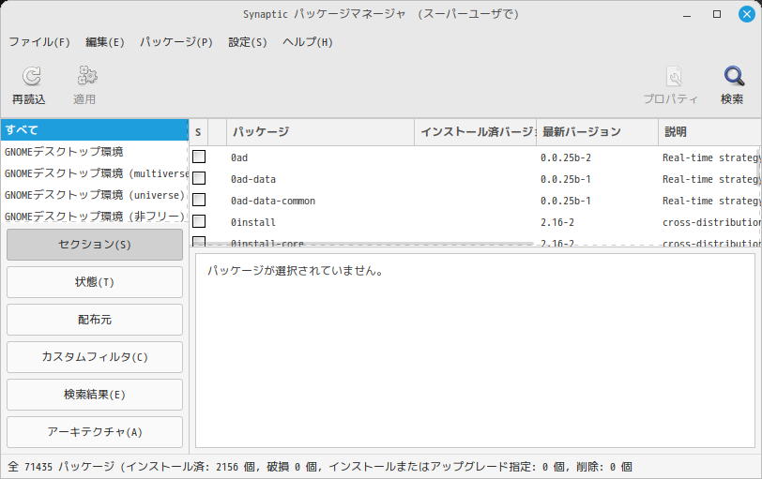This screenshot has width=762, height=479.
Task: Select the セクション(S) filter button
Action: click(x=95, y=245)
